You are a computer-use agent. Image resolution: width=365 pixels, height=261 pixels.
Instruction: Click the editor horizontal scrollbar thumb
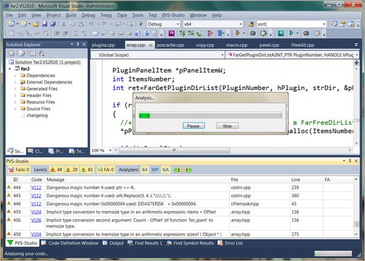tap(175, 150)
